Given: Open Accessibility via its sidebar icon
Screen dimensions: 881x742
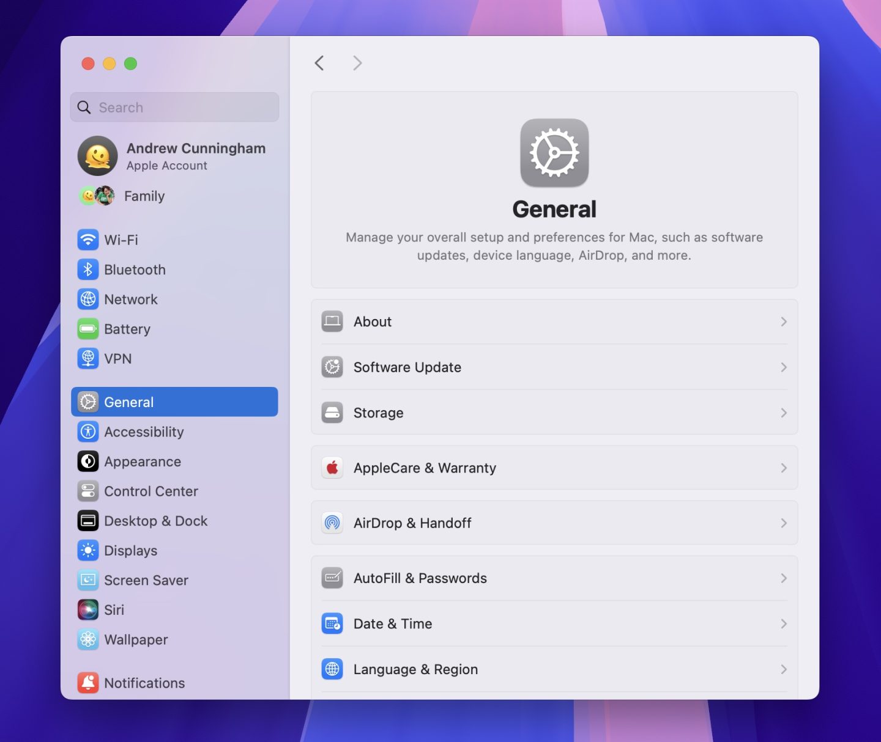Looking at the screenshot, I should pos(88,432).
